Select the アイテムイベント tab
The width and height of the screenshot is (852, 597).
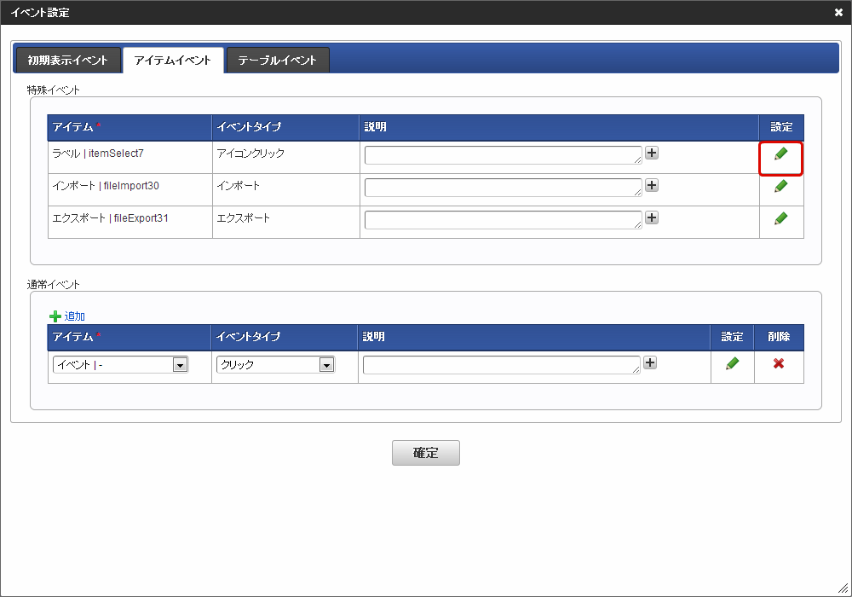coord(172,60)
